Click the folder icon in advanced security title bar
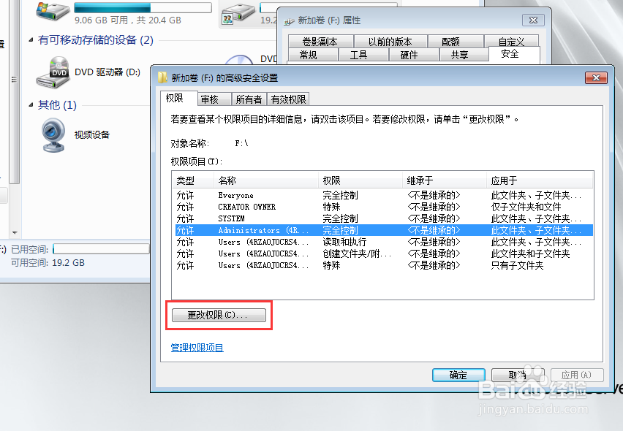The height and width of the screenshot is (431, 623). tap(162, 77)
